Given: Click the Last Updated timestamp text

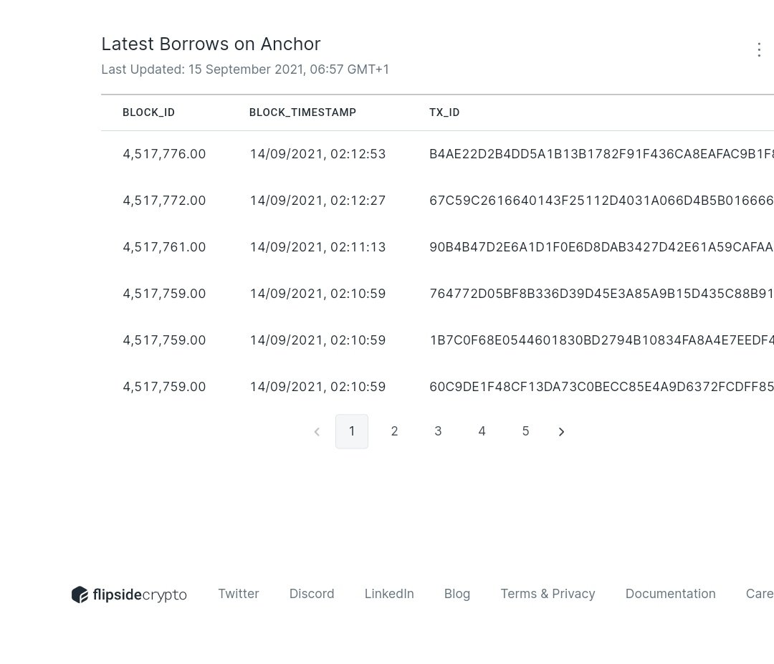Looking at the screenshot, I should pyautogui.click(x=245, y=69).
